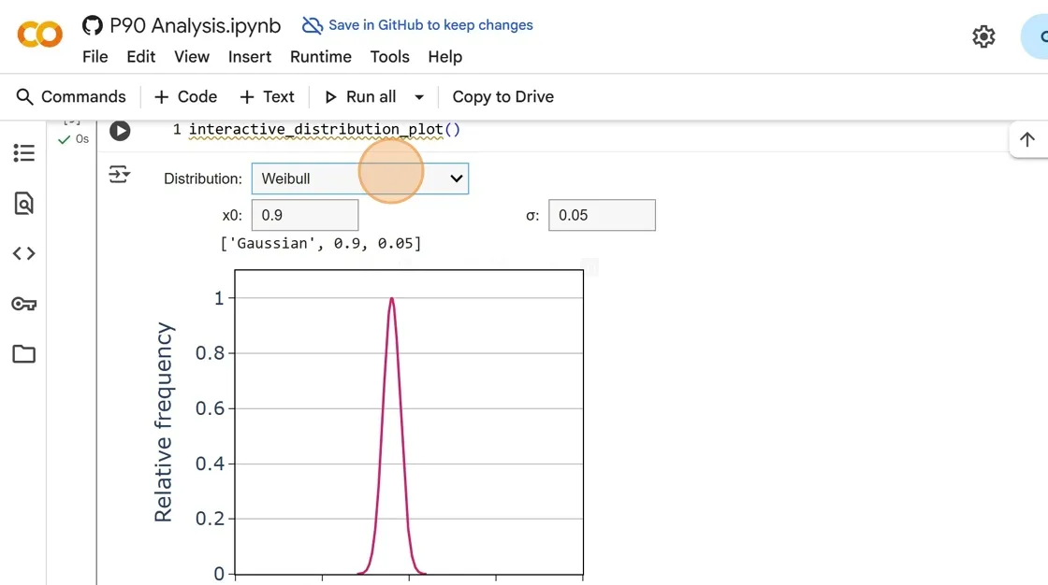The width and height of the screenshot is (1048, 585).
Task: Click the Google Colab logo
Action: 39,36
